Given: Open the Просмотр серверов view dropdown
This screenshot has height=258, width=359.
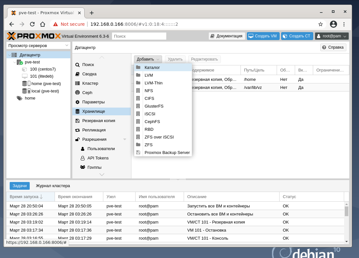Looking at the screenshot, I should [38, 45].
